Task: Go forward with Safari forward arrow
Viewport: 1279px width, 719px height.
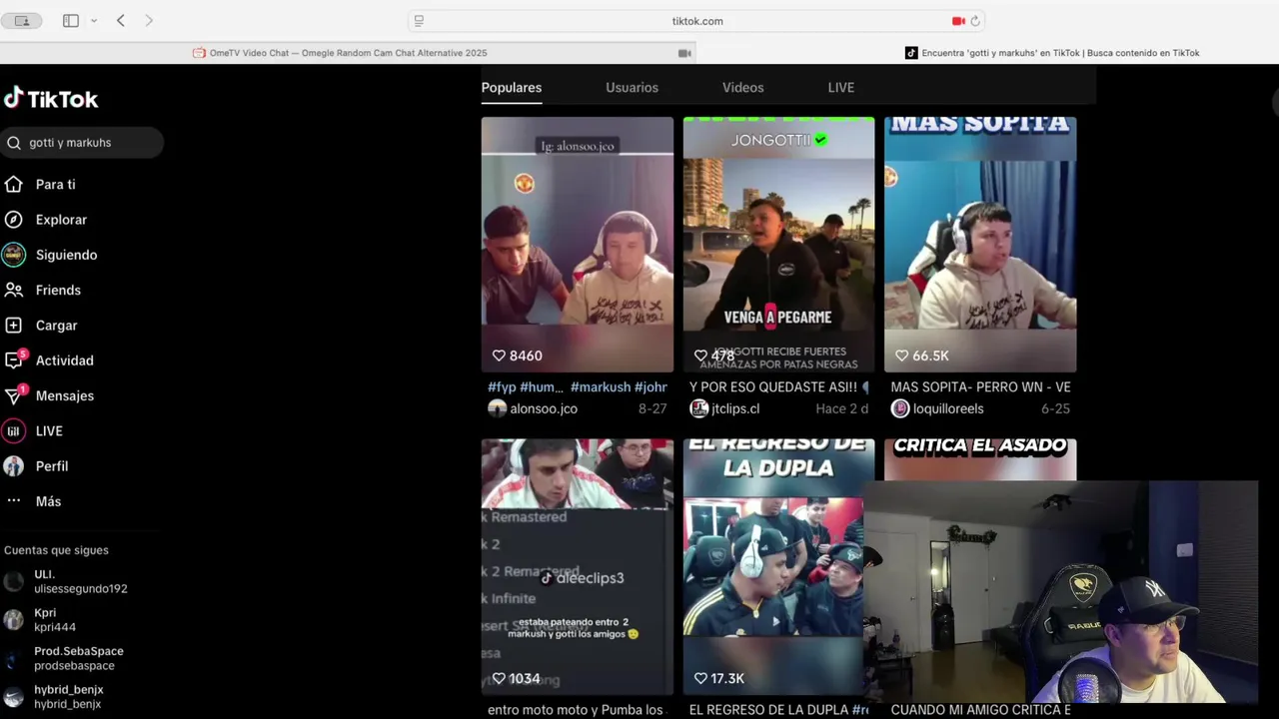Action: (x=149, y=21)
